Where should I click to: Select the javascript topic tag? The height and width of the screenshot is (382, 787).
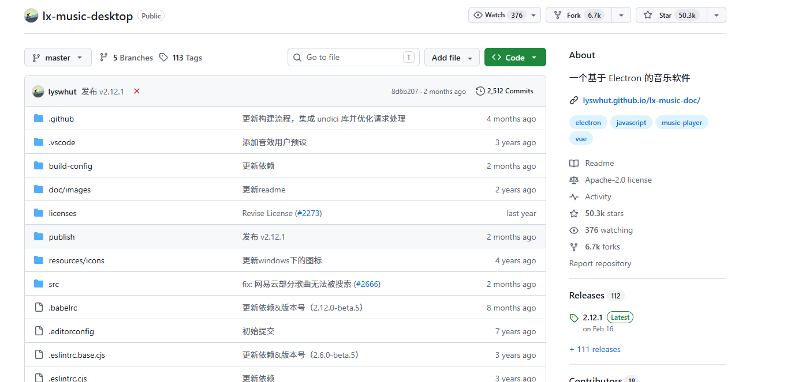[x=631, y=122]
